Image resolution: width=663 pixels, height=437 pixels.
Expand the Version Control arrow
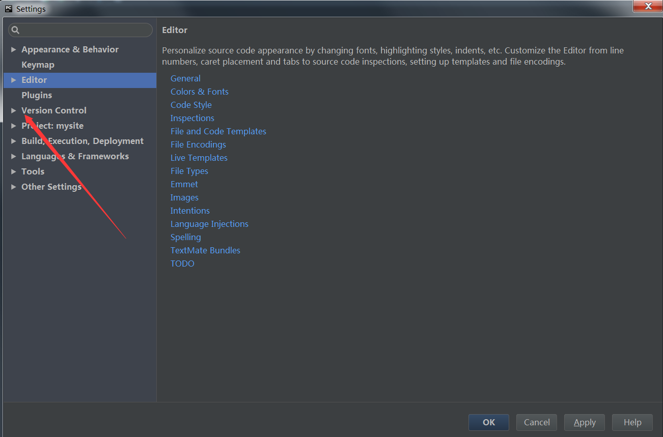pos(14,110)
